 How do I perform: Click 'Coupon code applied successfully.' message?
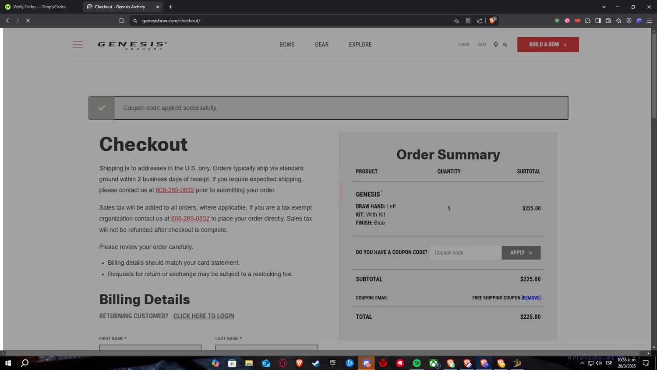click(x=170, y=108)
